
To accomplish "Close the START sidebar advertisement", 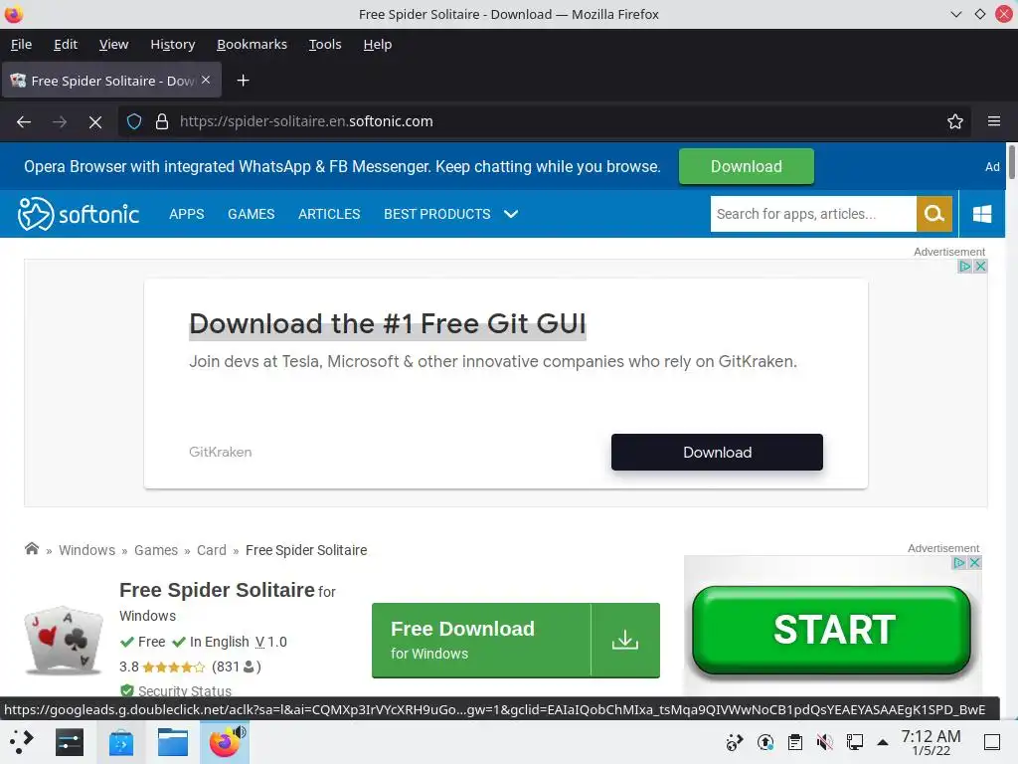I will click(974, 563).
